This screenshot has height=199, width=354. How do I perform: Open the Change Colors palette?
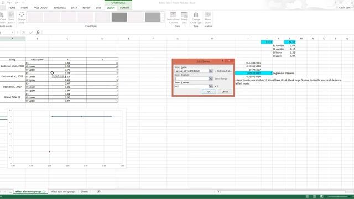point(22,18)
